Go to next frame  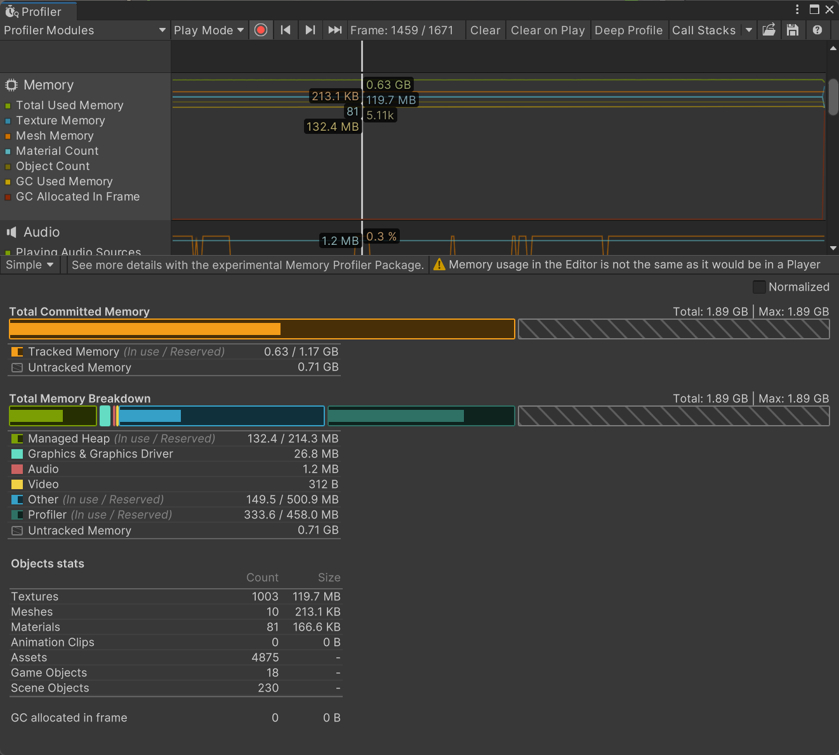pos(310,30)
